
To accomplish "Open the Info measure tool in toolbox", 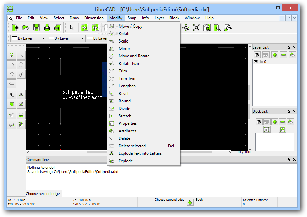I will click(x=21, y=115).
